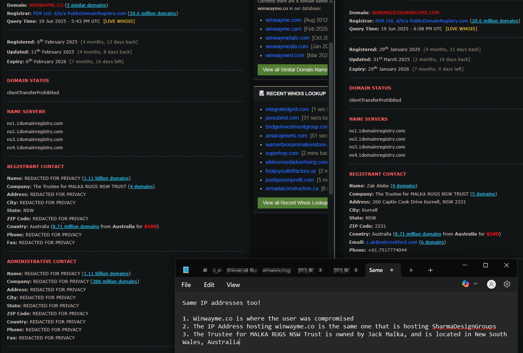The width and height of the screenshot is (523, 353).
Task: Click the WINWAYME.CO domain name
Action: pos(46,5)
